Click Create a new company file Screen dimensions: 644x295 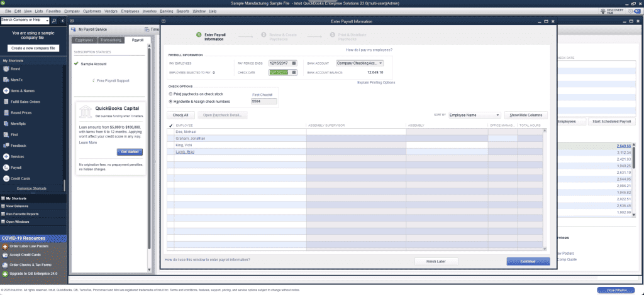tap(33, 48)
